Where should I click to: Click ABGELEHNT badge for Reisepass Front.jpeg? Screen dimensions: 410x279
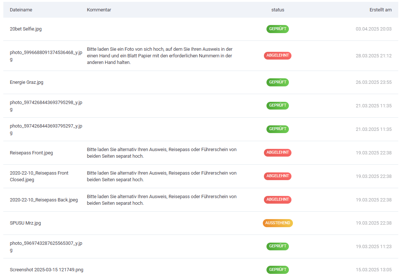pos(277,153)
